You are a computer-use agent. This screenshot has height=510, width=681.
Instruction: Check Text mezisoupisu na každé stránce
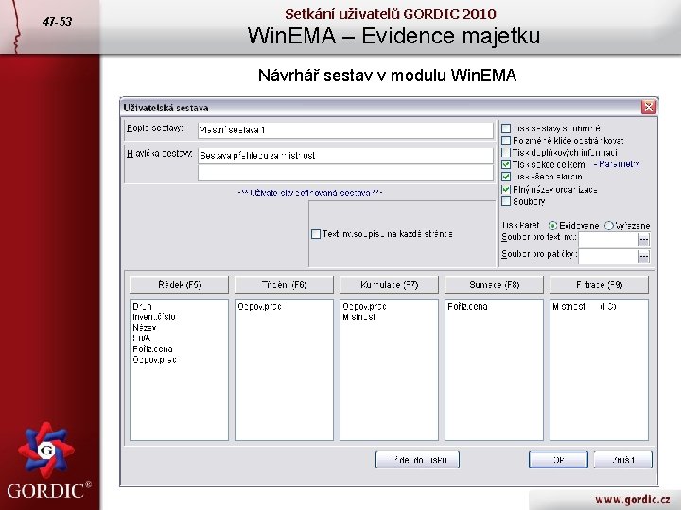[316, 234]
